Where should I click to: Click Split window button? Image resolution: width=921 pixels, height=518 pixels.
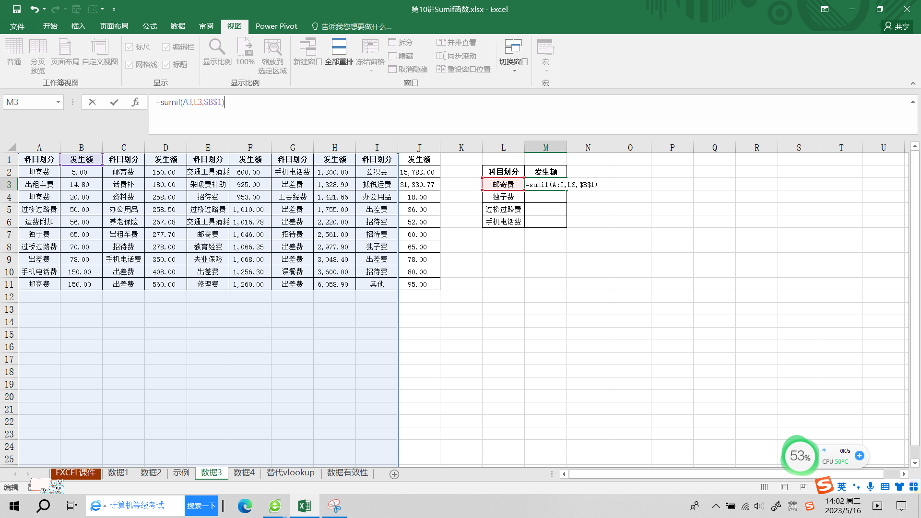coord(401,42)
